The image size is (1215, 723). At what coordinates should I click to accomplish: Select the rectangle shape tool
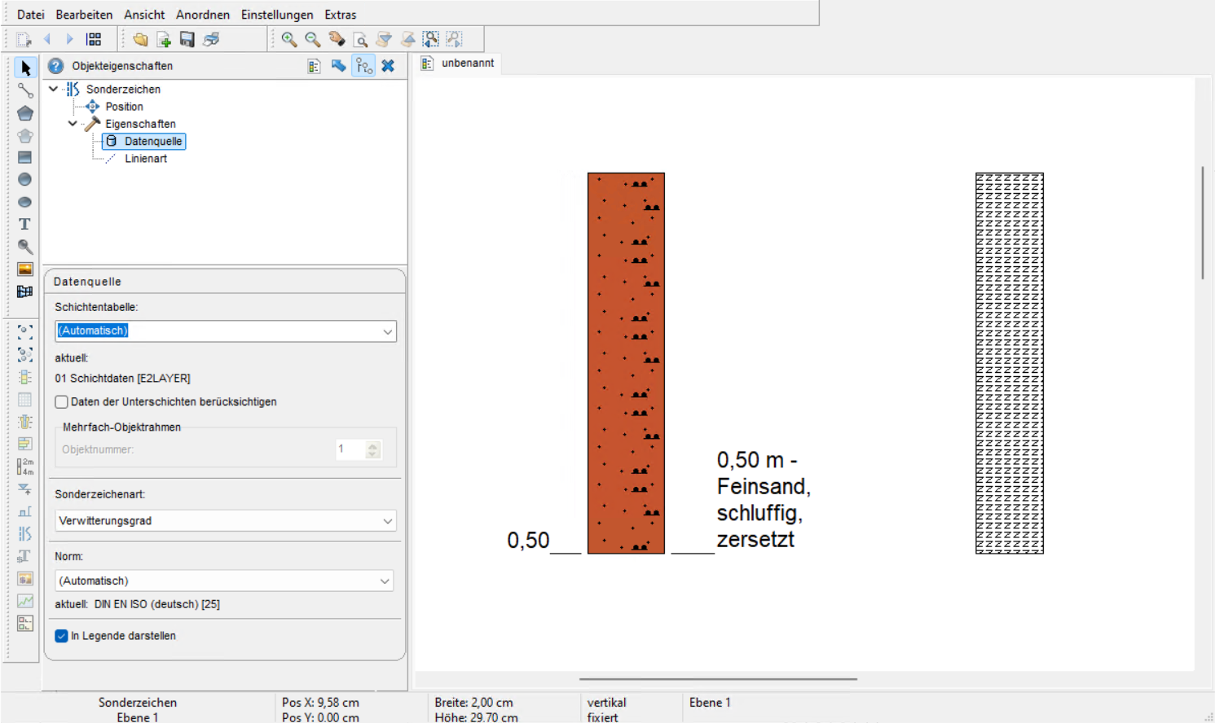click(x=25, y=157)
